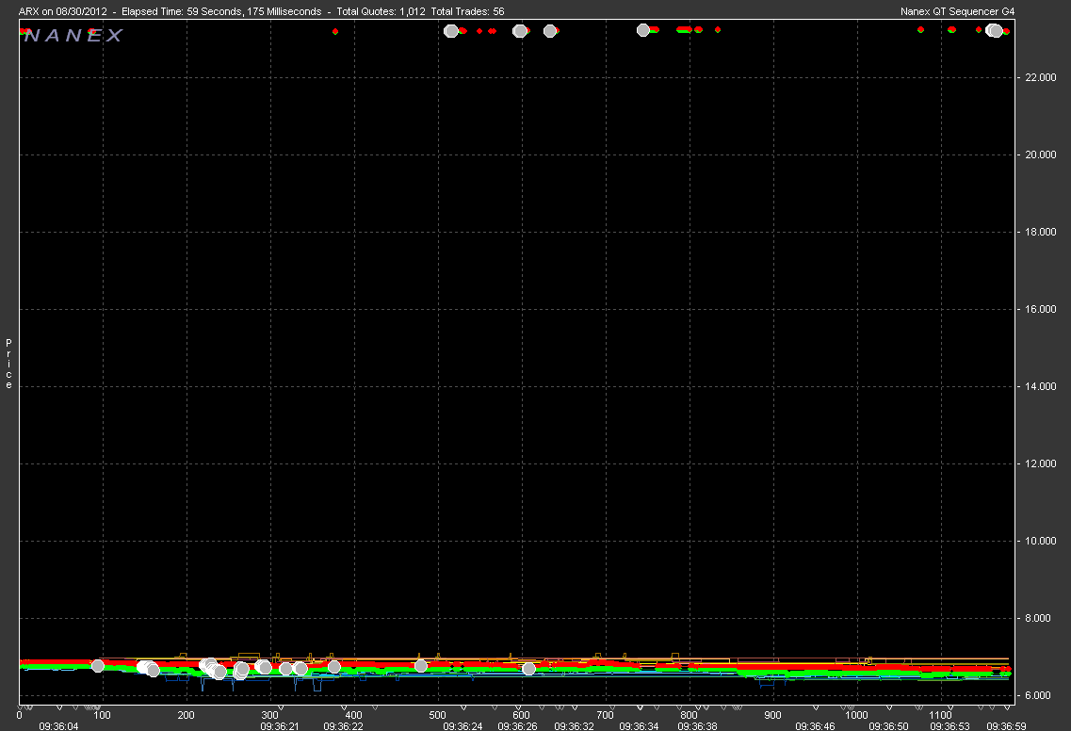Click the 09:36:38 time label
The height and width of the screenshot is (731, 1071).
click(x=697, y=726)
